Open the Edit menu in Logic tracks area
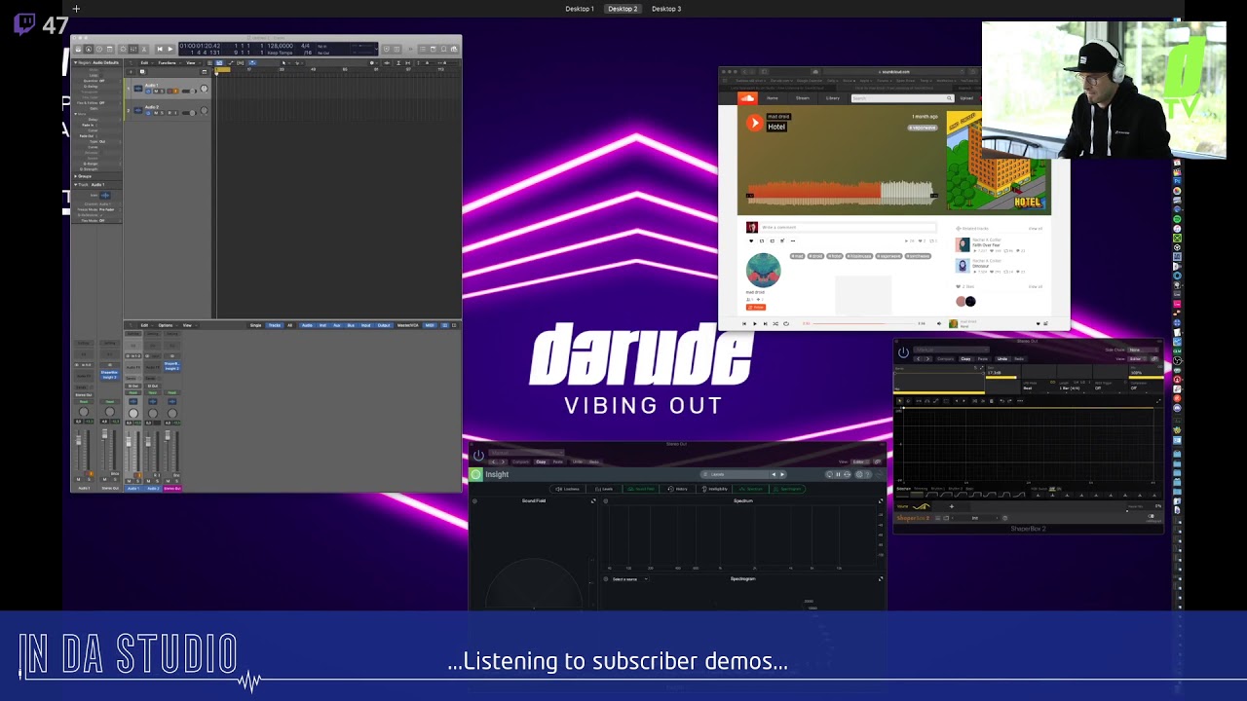 [x=144, y=63]
